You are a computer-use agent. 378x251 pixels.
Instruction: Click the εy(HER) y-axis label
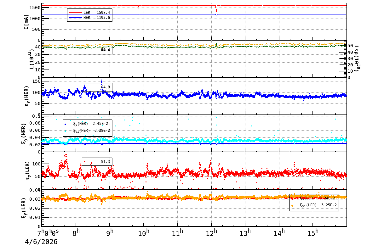[27, 96]
